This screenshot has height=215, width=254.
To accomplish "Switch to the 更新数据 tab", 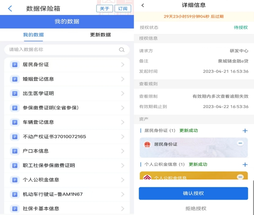I will [101, 35].
